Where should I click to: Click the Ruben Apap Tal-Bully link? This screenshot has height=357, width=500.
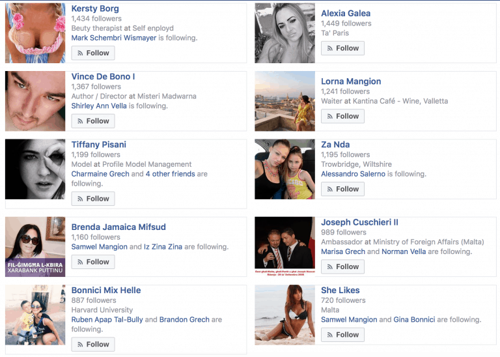[107, 320]
